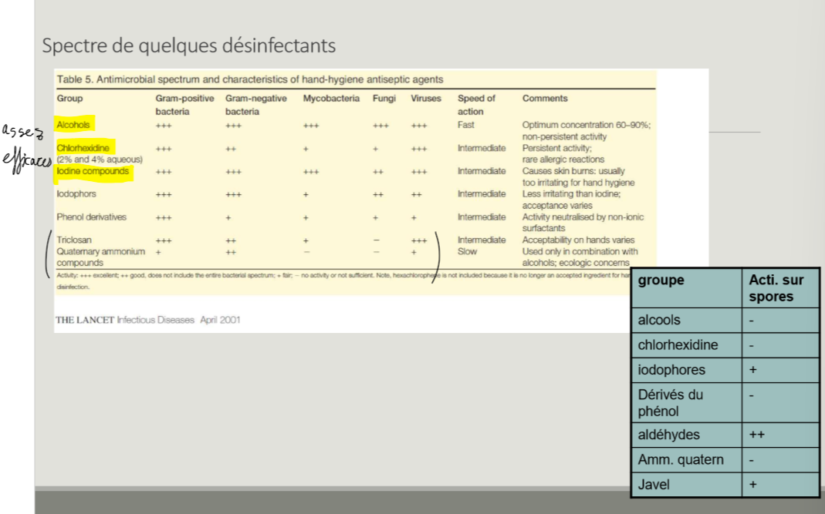Click the "Comments" column header
This screenshot has height=514, width=825.
(x=544, y=99)
